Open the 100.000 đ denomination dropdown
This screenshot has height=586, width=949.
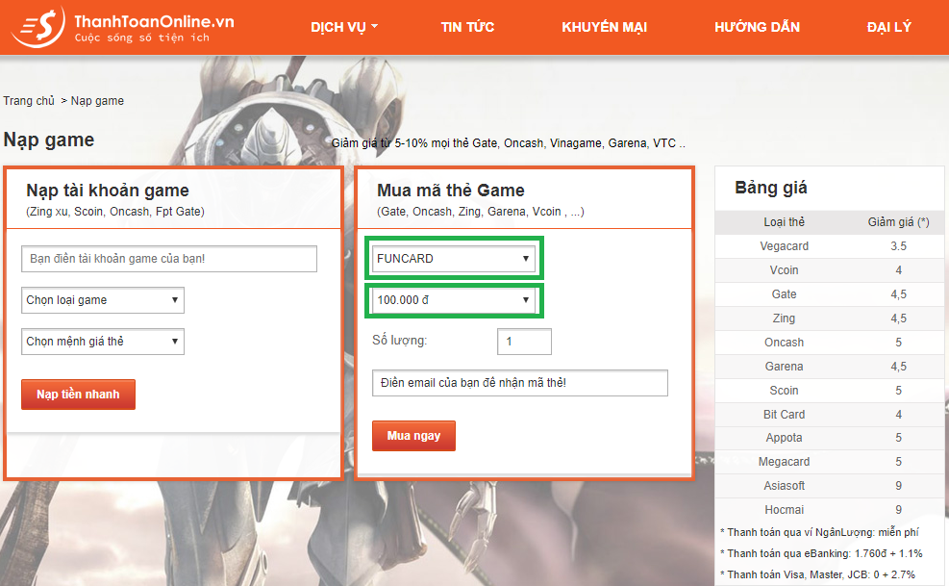(x=453, y=300)
